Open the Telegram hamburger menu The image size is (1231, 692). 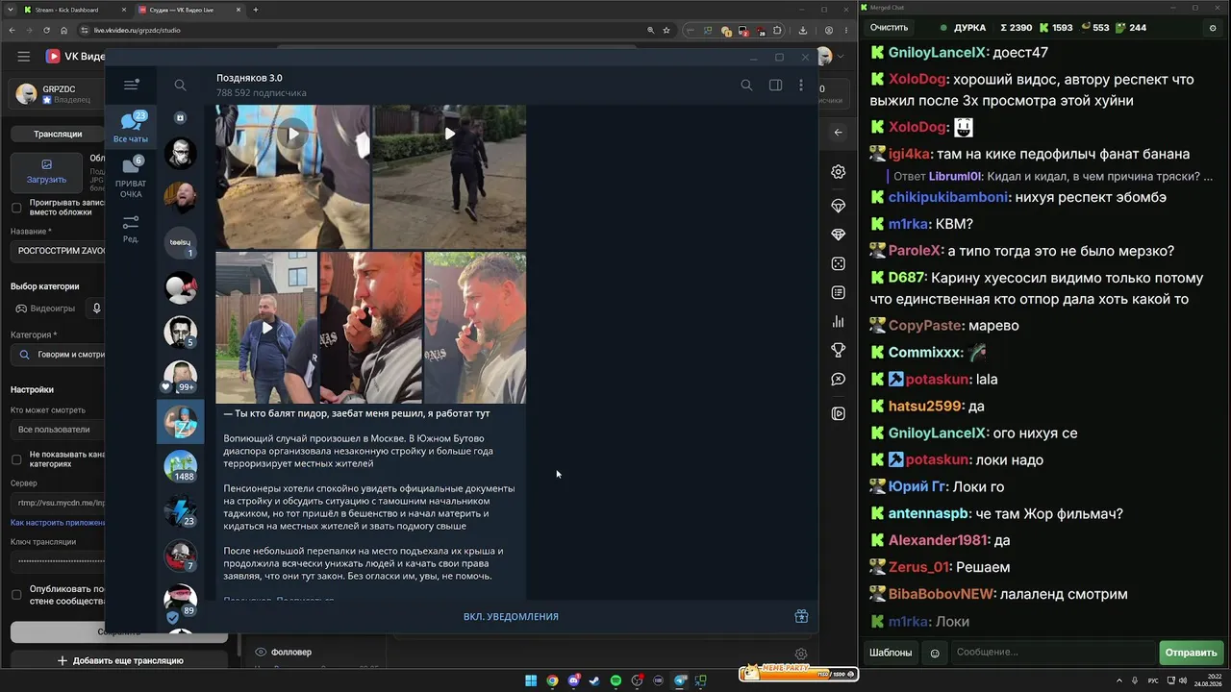131,85
